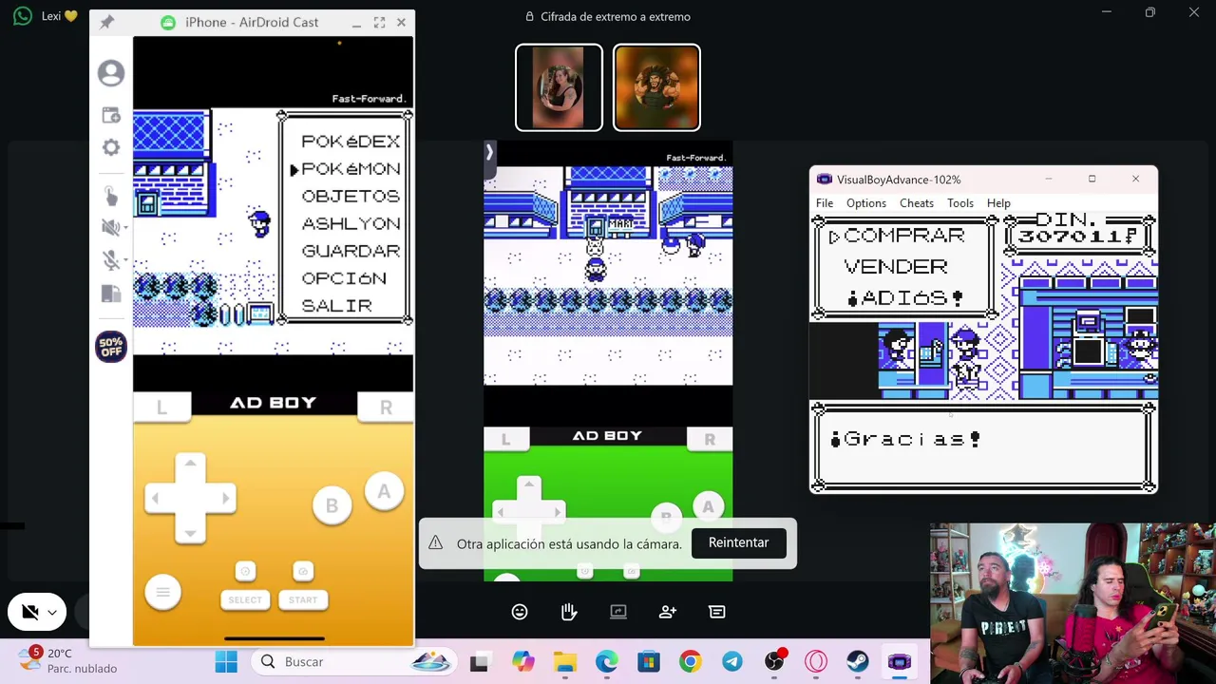Open the 50% OFF promotion badge

click(111, 347)
